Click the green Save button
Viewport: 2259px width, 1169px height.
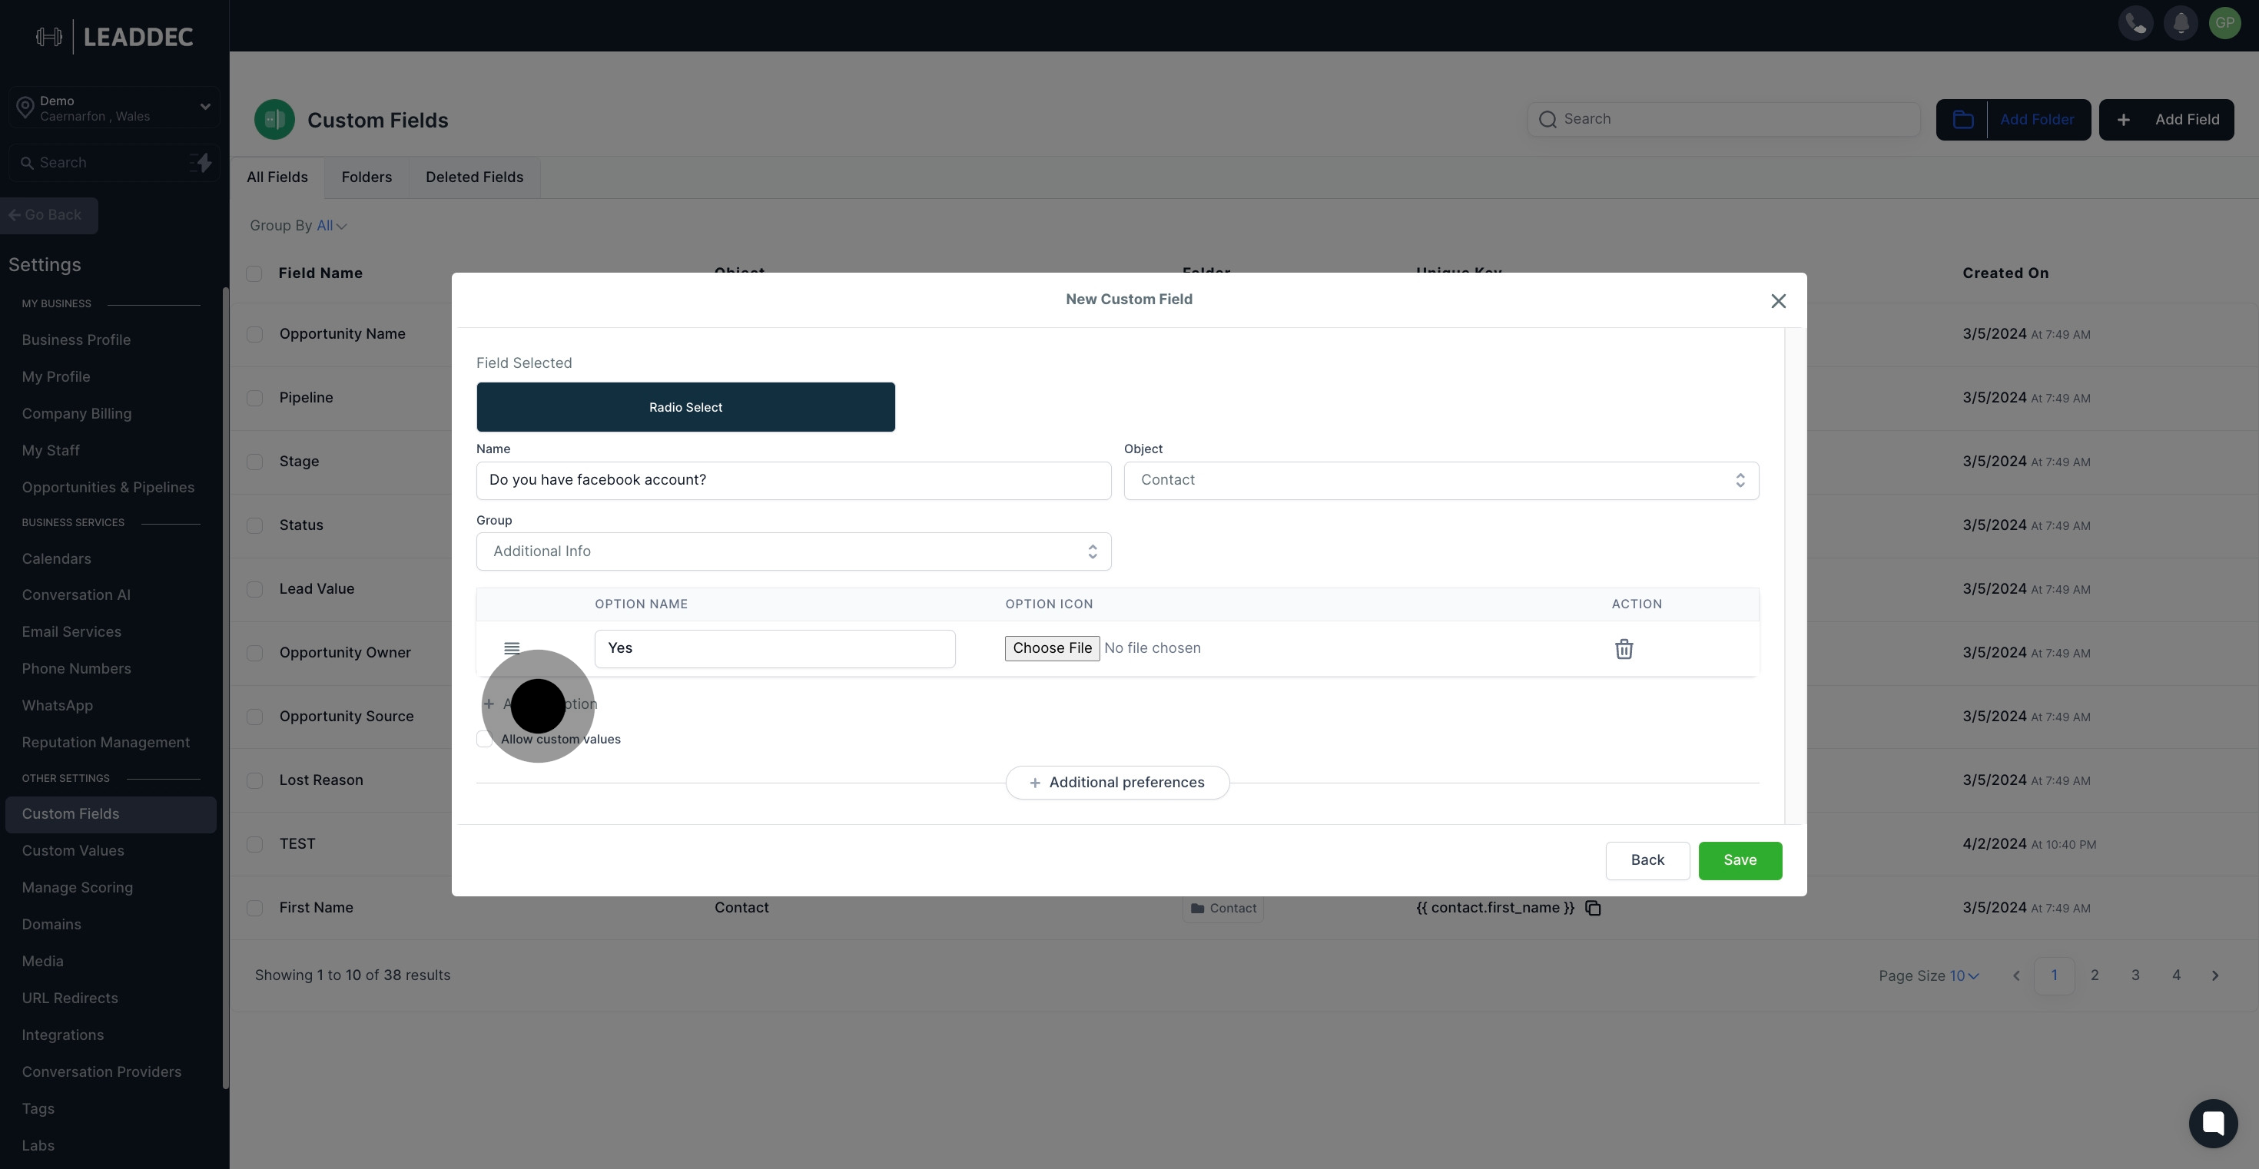pos(1740,860)
